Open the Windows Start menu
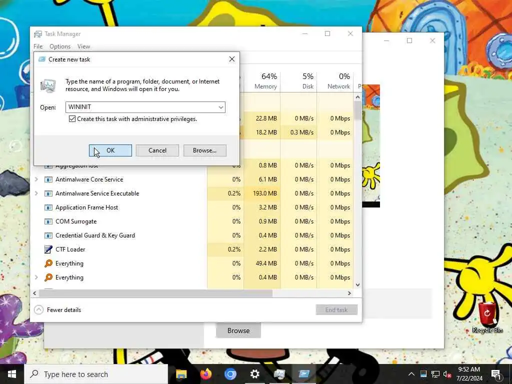The height and width of the screenshot is (384, 512). point(12,374)
